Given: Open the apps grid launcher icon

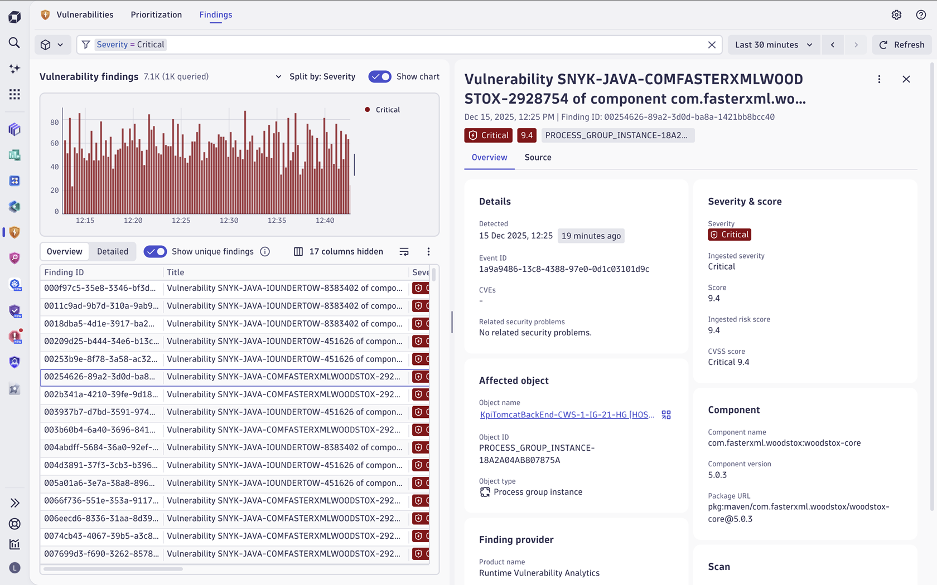Looking at the screenshot, I should tap(15, 94).
